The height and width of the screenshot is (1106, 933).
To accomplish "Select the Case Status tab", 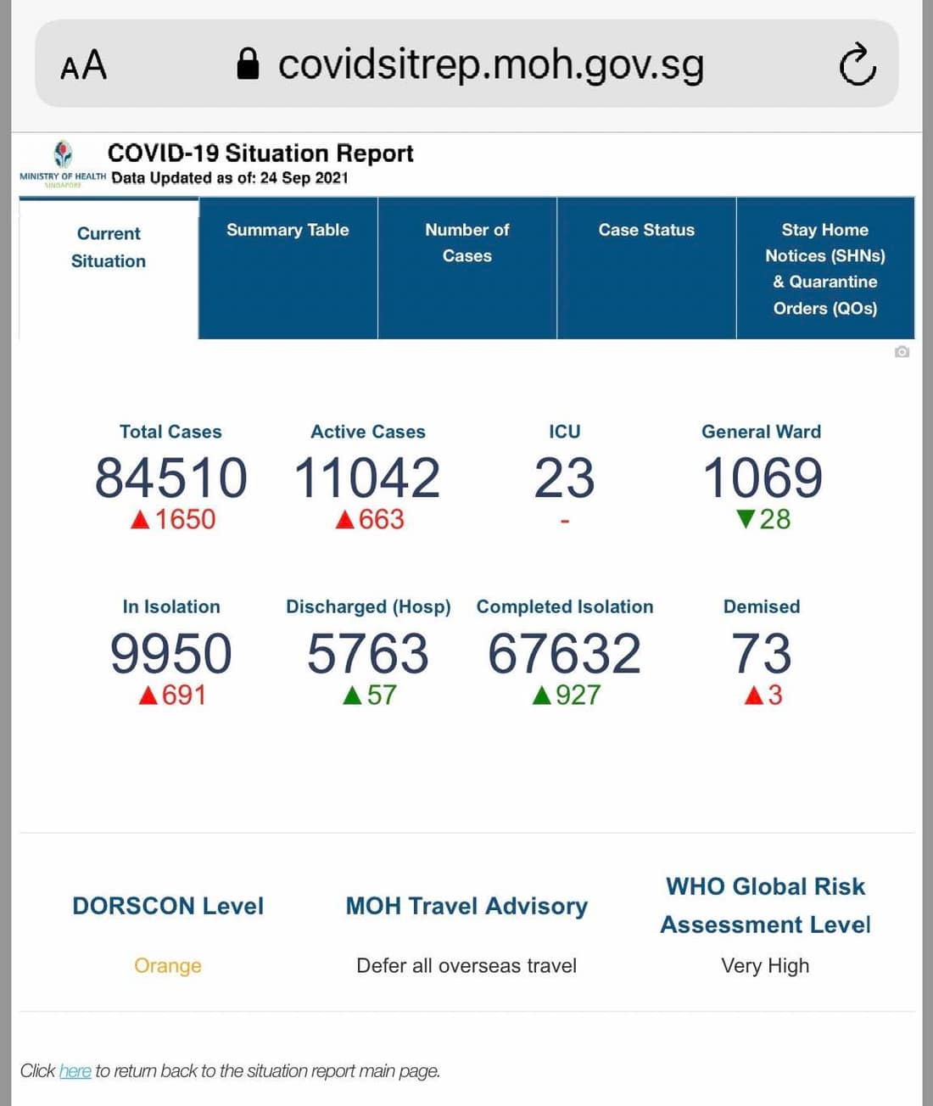I will pos(646,268).
